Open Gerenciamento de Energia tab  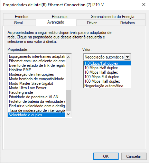[112, 17]
